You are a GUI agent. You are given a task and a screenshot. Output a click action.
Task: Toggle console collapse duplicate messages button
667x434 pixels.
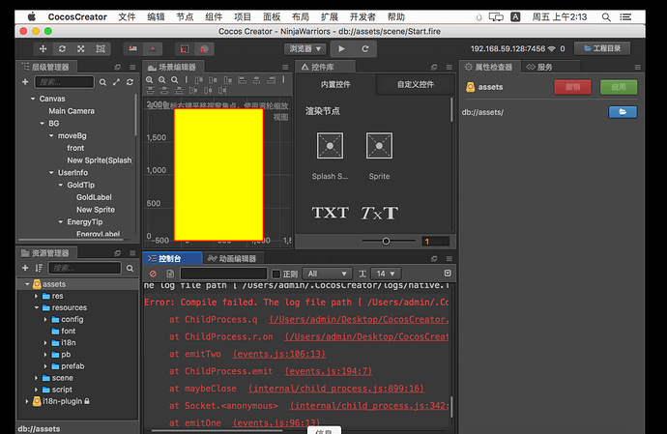[x=448, y=274]
